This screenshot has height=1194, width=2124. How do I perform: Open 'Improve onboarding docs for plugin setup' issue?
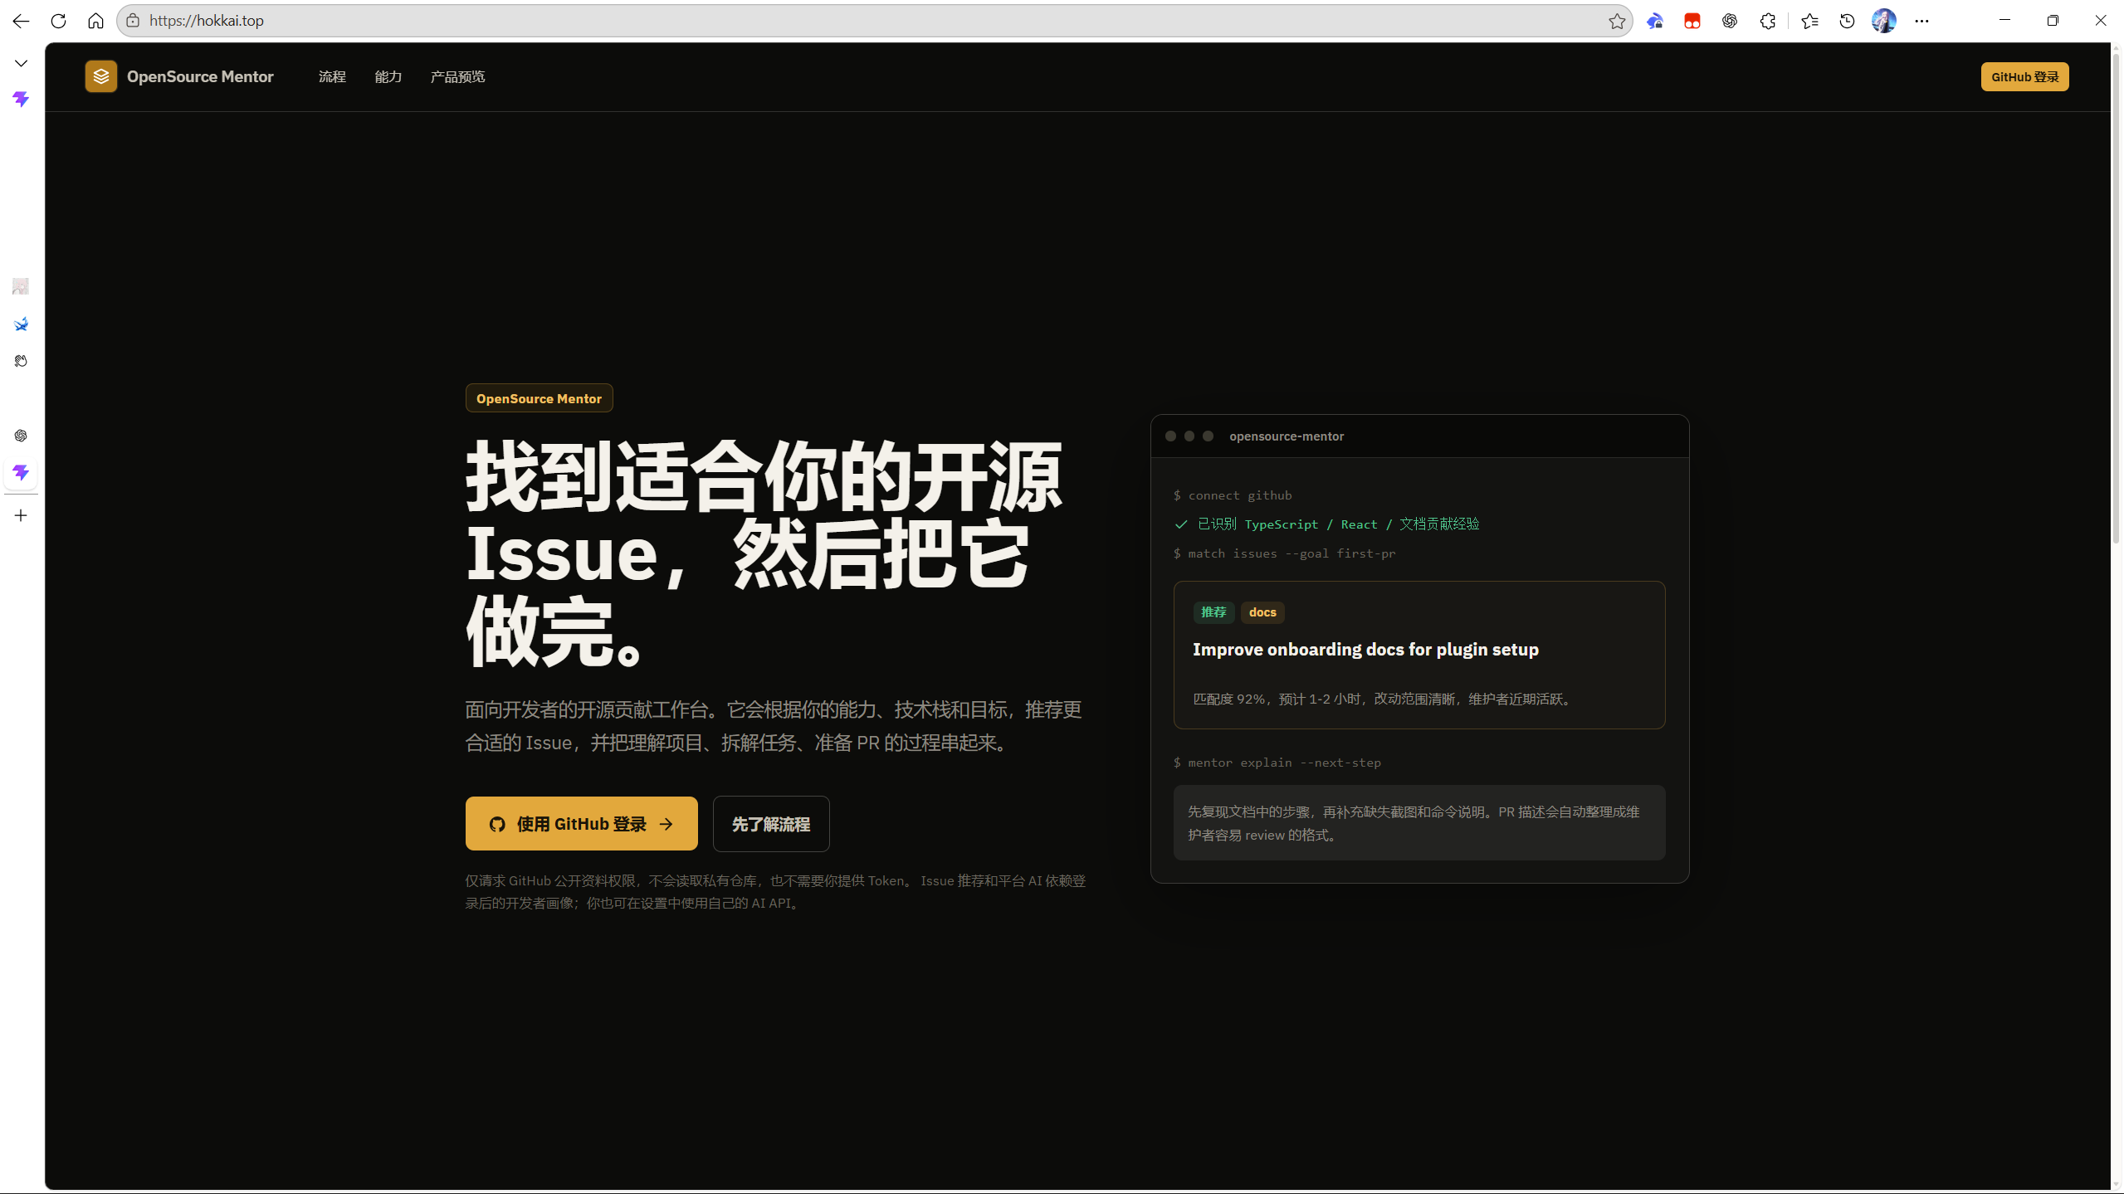tap(1365, 650)
